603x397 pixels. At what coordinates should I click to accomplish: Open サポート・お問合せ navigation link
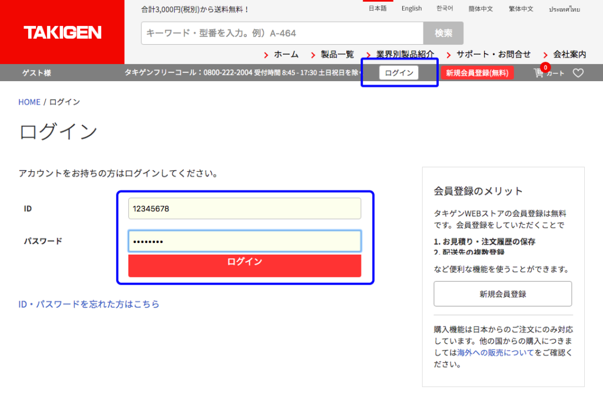[x=493, y=55]
